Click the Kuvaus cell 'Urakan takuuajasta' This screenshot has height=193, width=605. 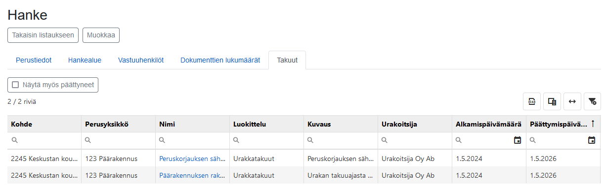[341, 175]
